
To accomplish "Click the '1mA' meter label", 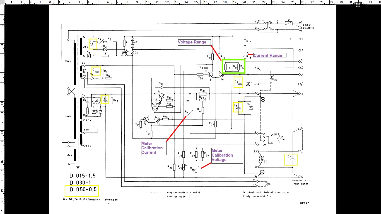I will point(276,134).
